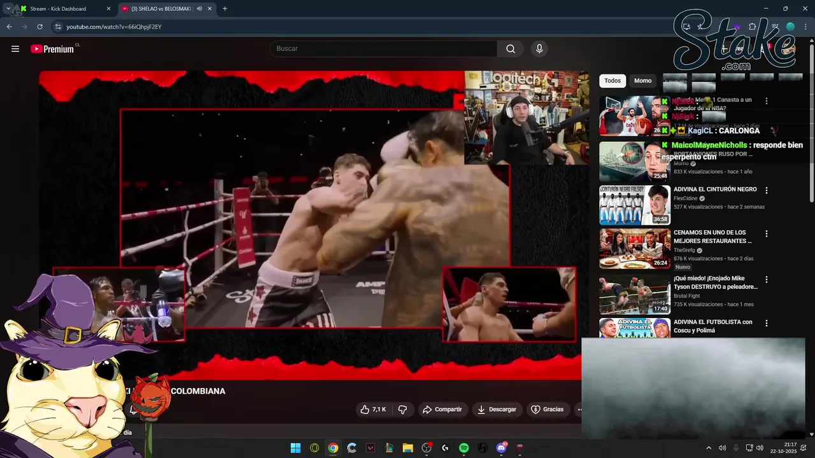Open the Brutal Fight channel link
The height and width of the screenshot is (458, 815).
pyautogui.click(x=688, y=296)
